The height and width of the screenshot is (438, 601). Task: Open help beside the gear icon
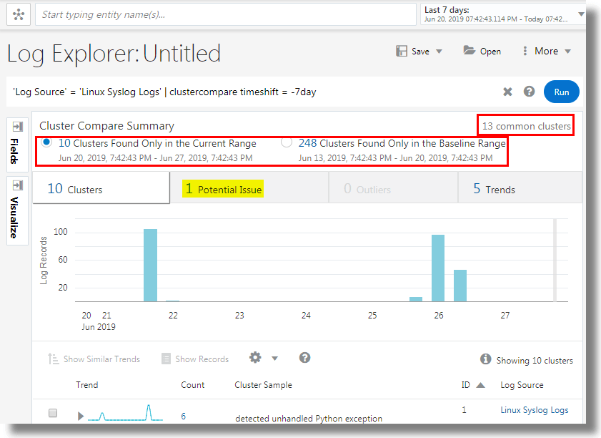pos(305,358)
